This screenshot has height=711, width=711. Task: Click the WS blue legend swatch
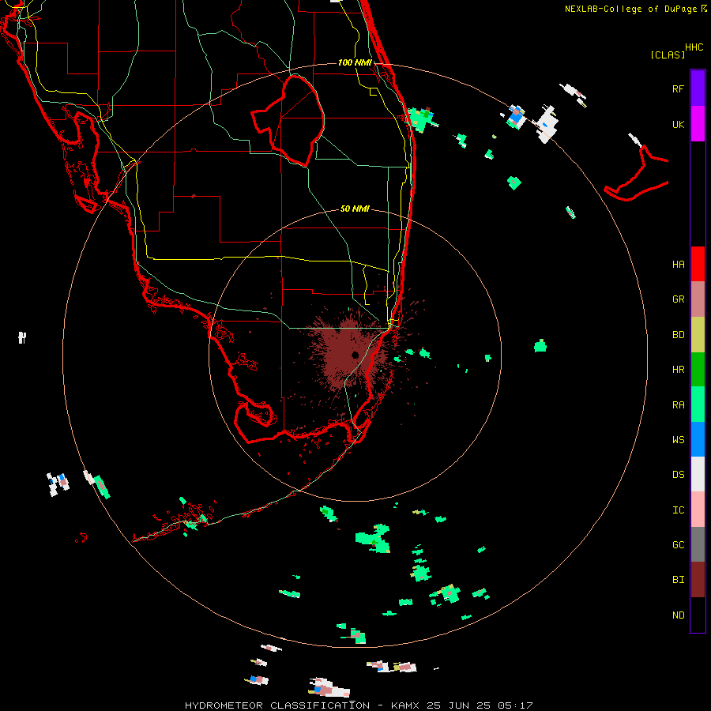click(698, 439)
